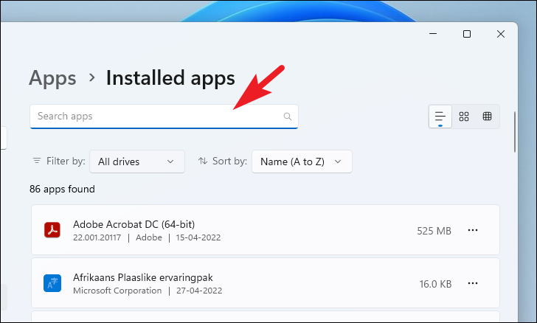Image resolution: width=537 pixels, height=323 pixels.
Task: Click the magnifier search icon
Action: (288, 117)
